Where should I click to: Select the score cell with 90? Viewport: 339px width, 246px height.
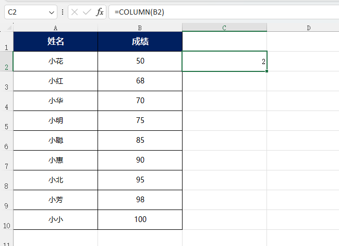point(140,160)
